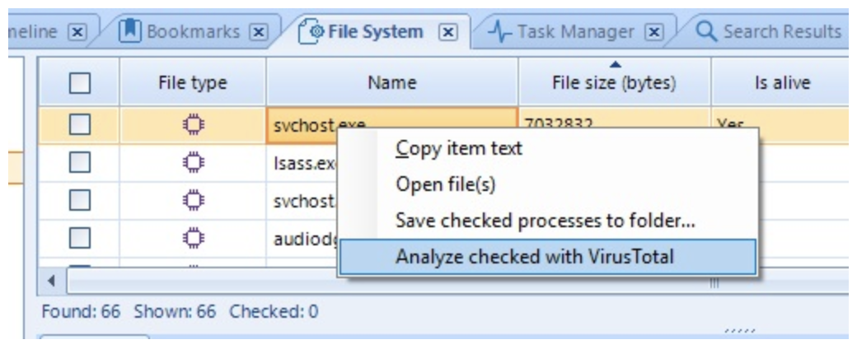Viewport: 857px width, 349px height.
Task: Click the horizontal scrollbar left arrow
Action: pos(52,282)
